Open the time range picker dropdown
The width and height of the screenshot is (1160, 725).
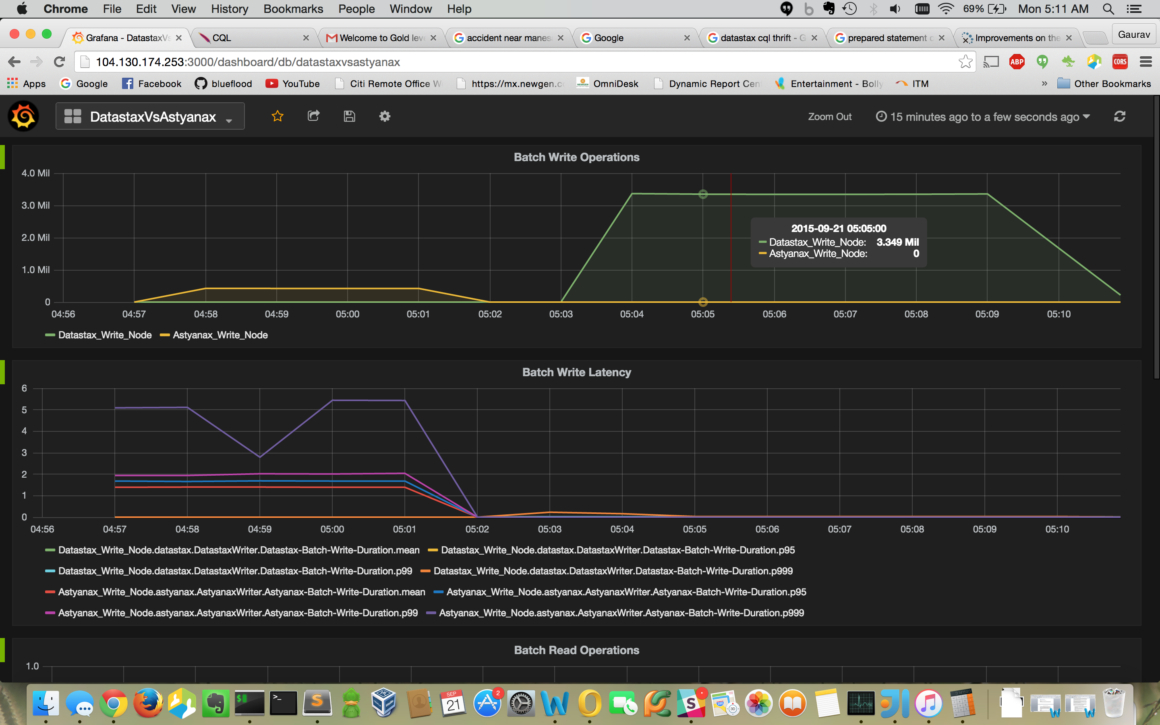pos(984,116)
